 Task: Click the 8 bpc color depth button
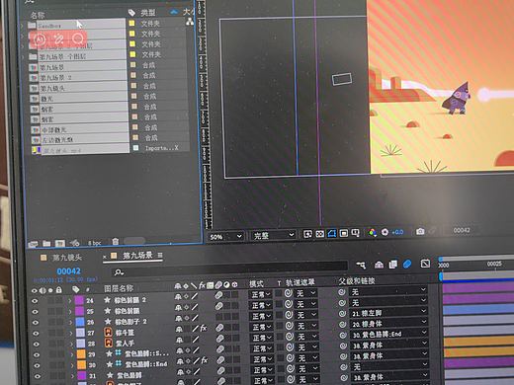pos(94,243)
